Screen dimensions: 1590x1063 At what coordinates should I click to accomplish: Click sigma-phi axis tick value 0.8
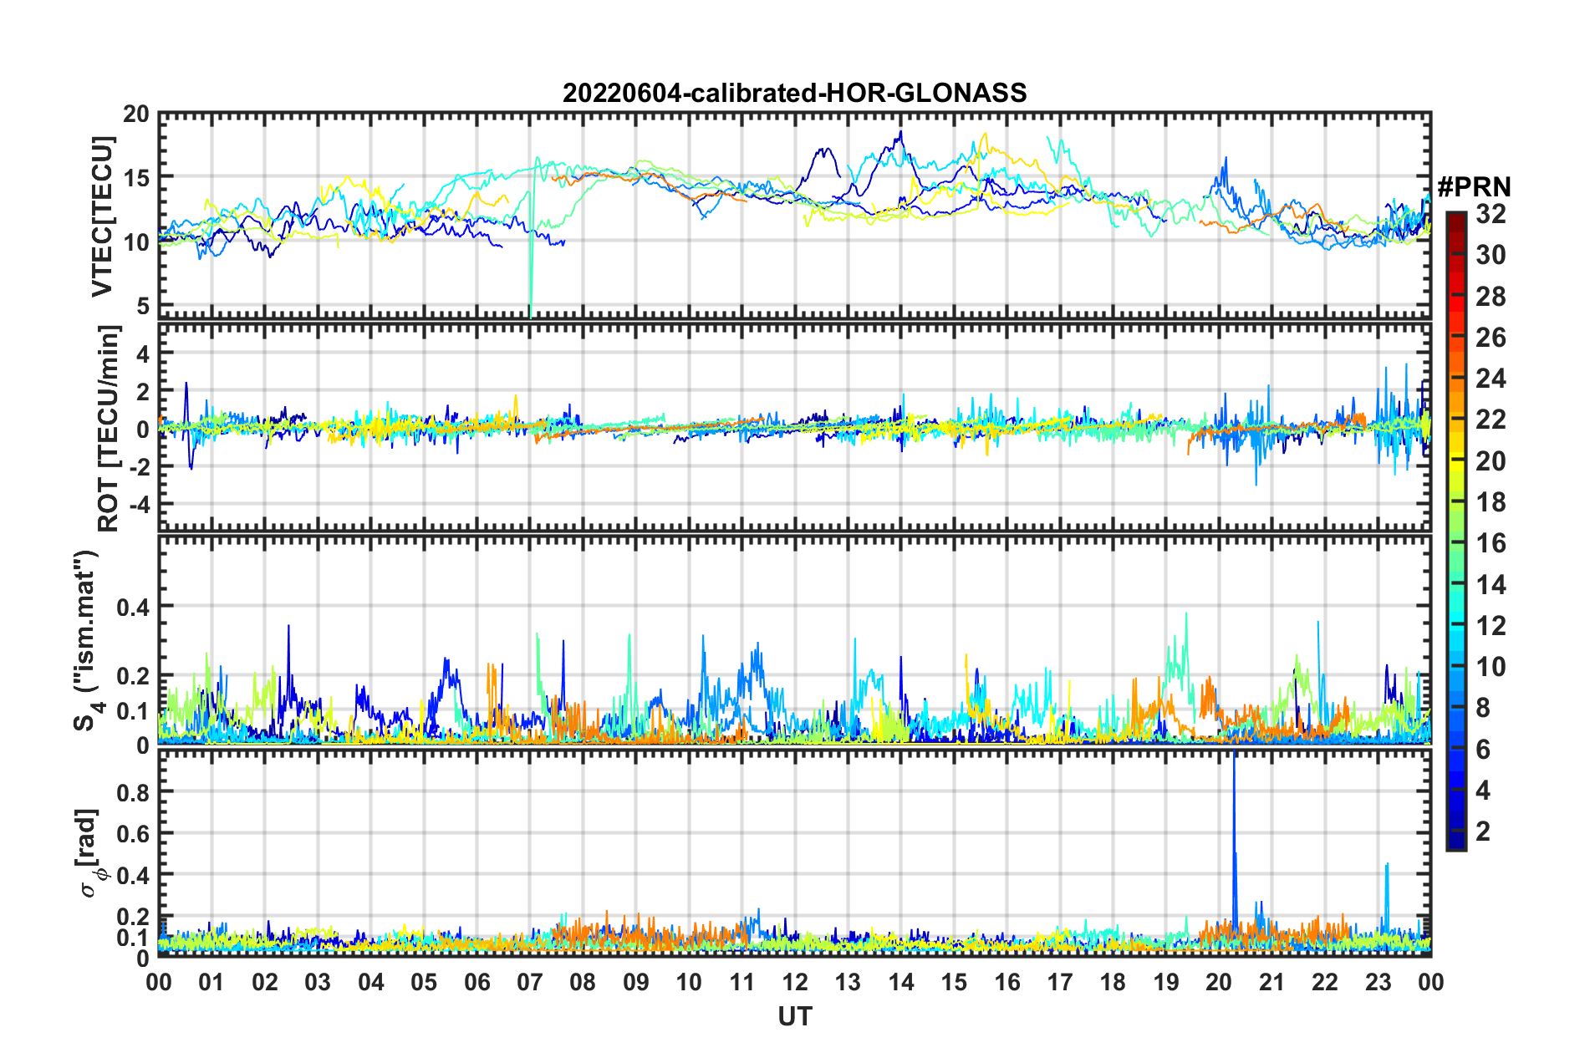click(134, 791)
